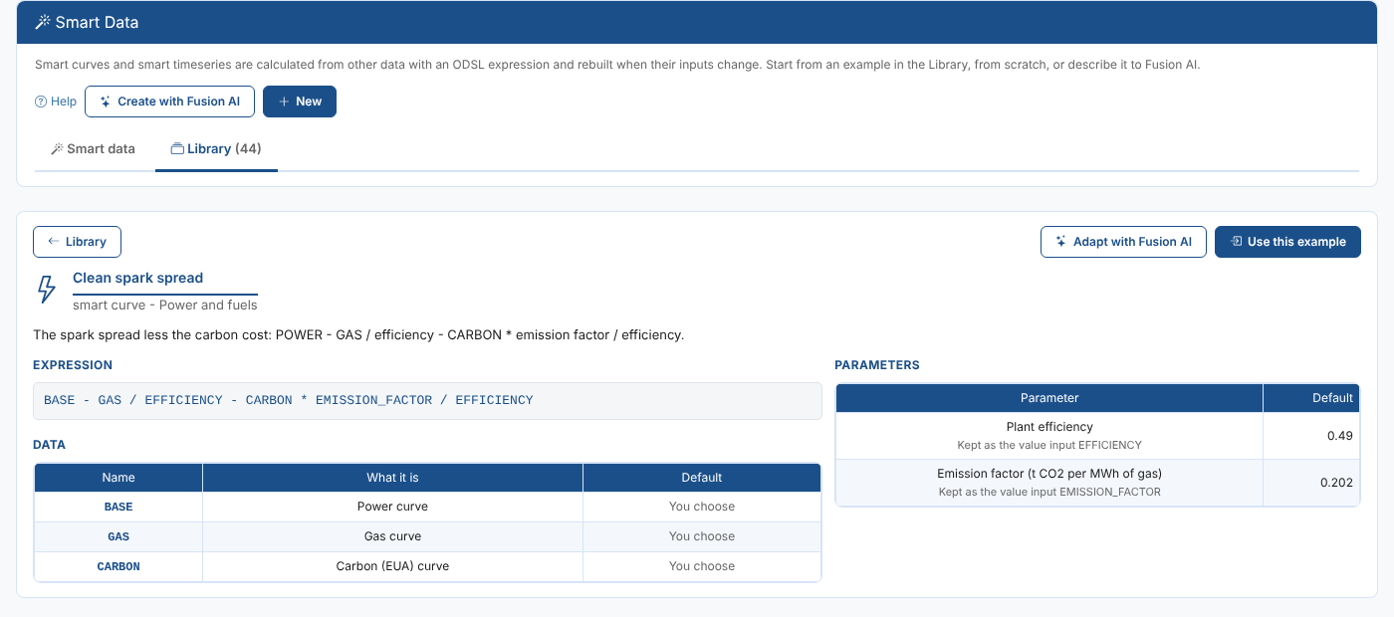Image resolution: width=1394 pixels, height=617 pixels.
Task: Click the GAS name cell
Action: [118, 536]
